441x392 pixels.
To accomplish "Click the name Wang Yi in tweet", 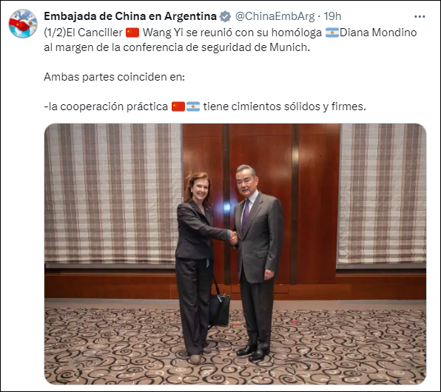I will [x=163, y=33].
